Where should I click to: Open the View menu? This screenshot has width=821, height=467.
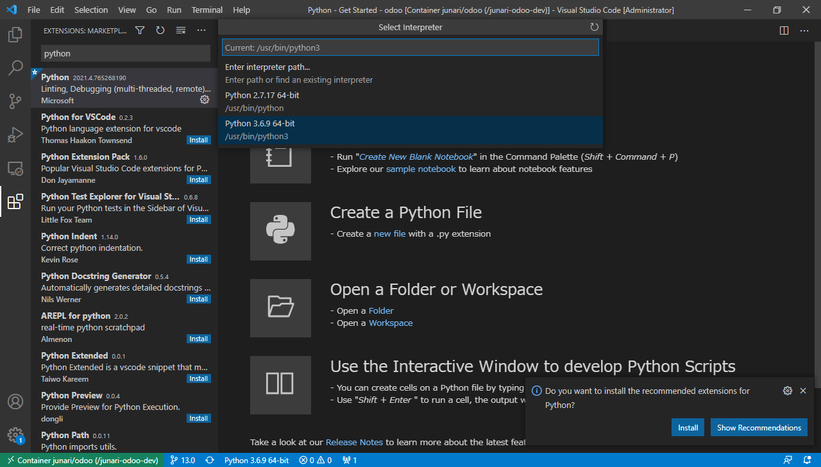tap(127, 10)
